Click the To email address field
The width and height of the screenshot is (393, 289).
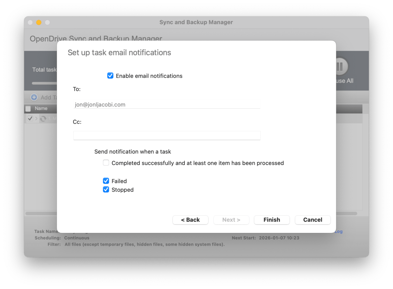167,105
